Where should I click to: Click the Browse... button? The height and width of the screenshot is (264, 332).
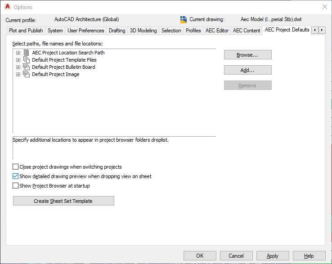tap(248, 55)
